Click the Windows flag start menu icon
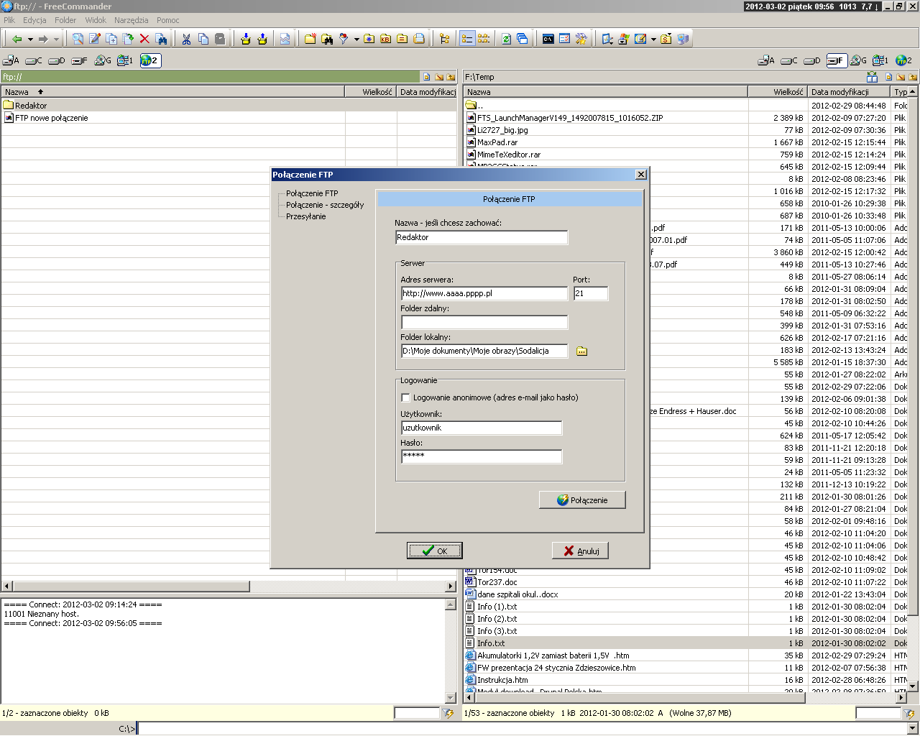 (x=624, y=39)
